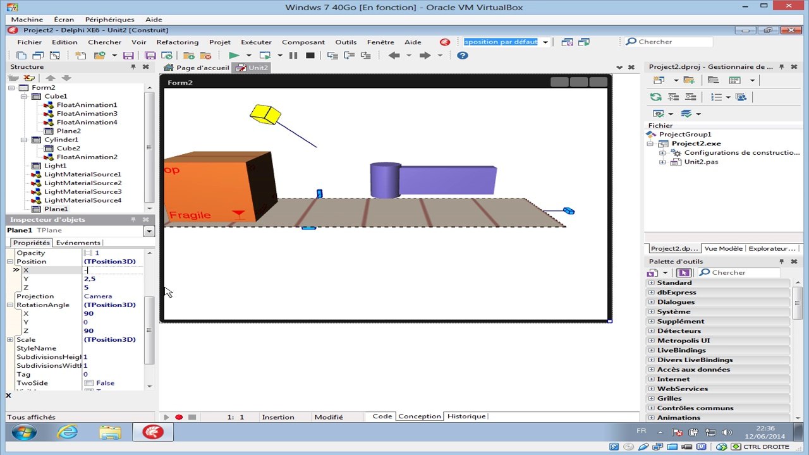The height and width of the screenshot is (455, 809).
Task: Pin the Palette d'outils panel
Action: tap(782, 262)
